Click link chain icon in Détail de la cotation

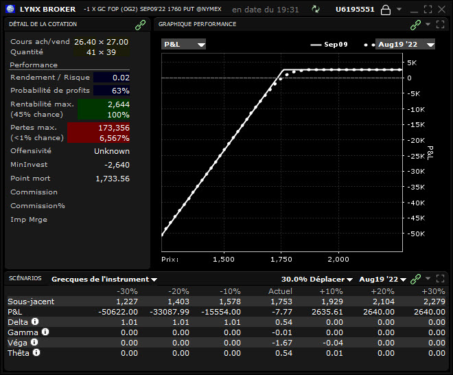point(140,25)
